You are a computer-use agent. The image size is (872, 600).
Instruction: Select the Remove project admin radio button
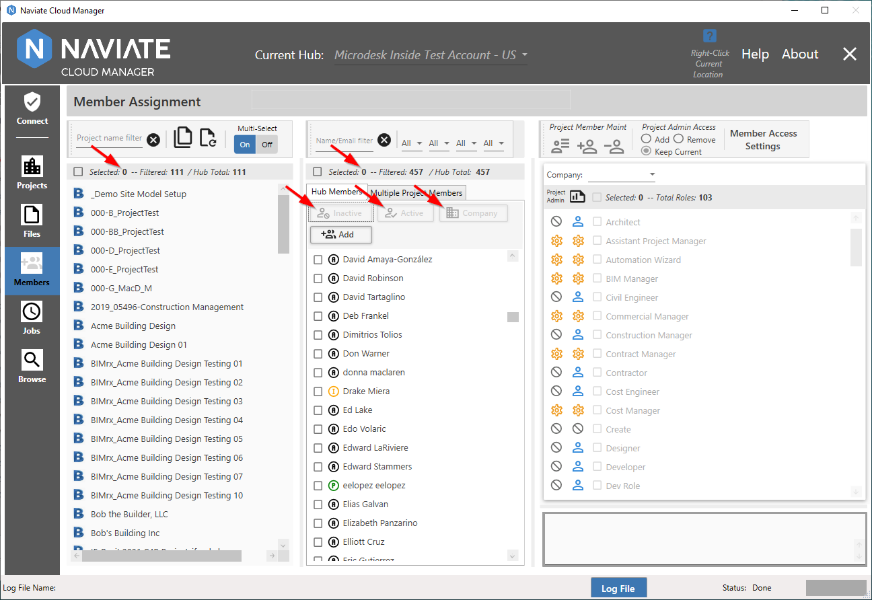coord(678,139)
